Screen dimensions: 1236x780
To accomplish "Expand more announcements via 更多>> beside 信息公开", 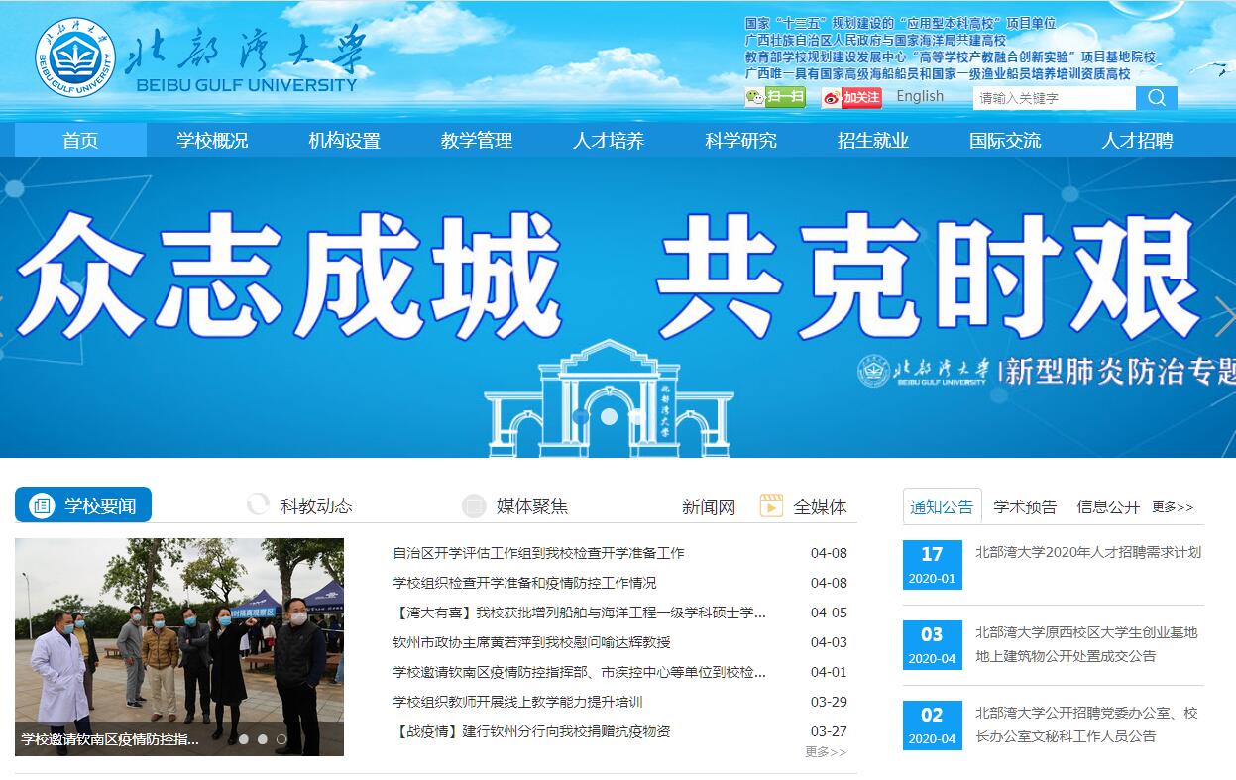I will click(x=1173, y=507).
